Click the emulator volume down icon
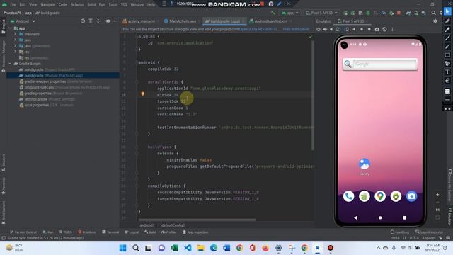 (x=331, y=30)
